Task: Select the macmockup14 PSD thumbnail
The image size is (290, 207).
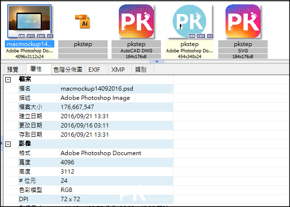Action: (30, 21)
